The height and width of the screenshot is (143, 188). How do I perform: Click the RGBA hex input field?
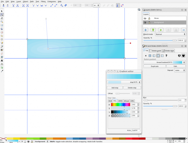coord(136,131)
